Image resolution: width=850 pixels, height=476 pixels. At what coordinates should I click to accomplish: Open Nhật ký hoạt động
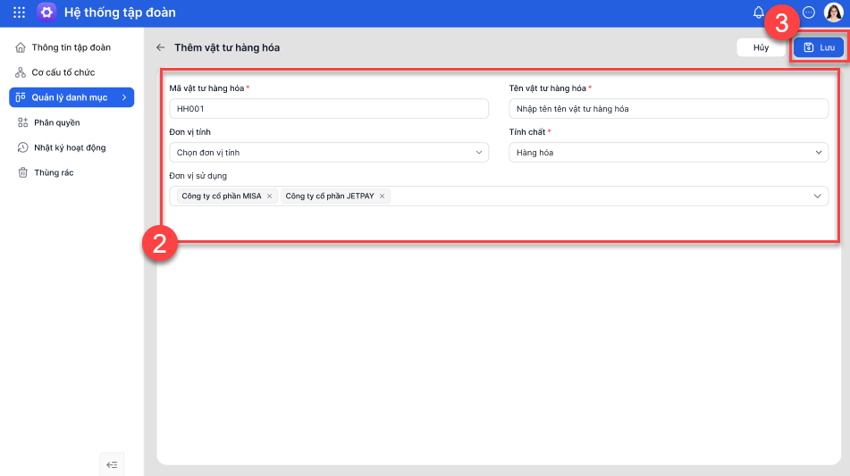click(x=70, y=147)
